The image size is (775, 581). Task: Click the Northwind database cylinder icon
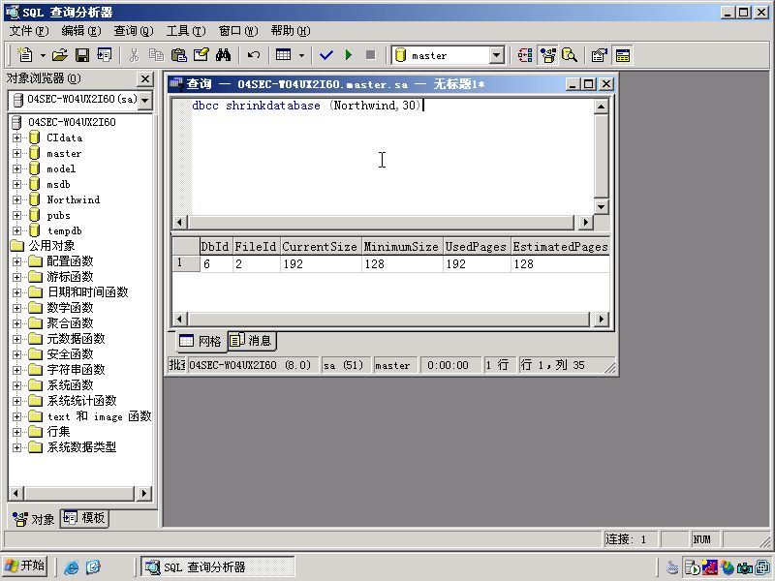tap(34, 199)
